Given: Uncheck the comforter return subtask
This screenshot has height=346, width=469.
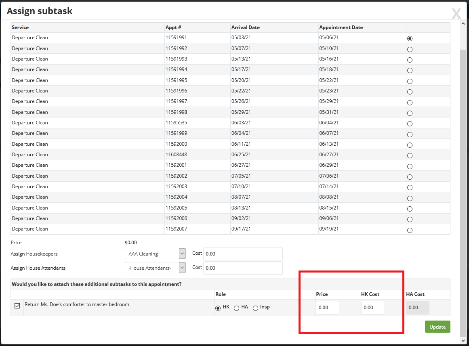Looking at the screenshot, I should pyautogui.click(x=17, y=306).
